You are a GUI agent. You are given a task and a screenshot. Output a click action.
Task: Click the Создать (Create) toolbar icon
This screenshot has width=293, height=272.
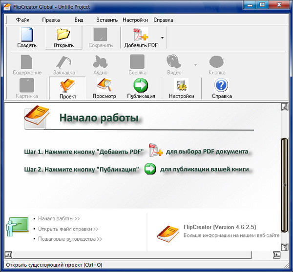pos(27,36)
